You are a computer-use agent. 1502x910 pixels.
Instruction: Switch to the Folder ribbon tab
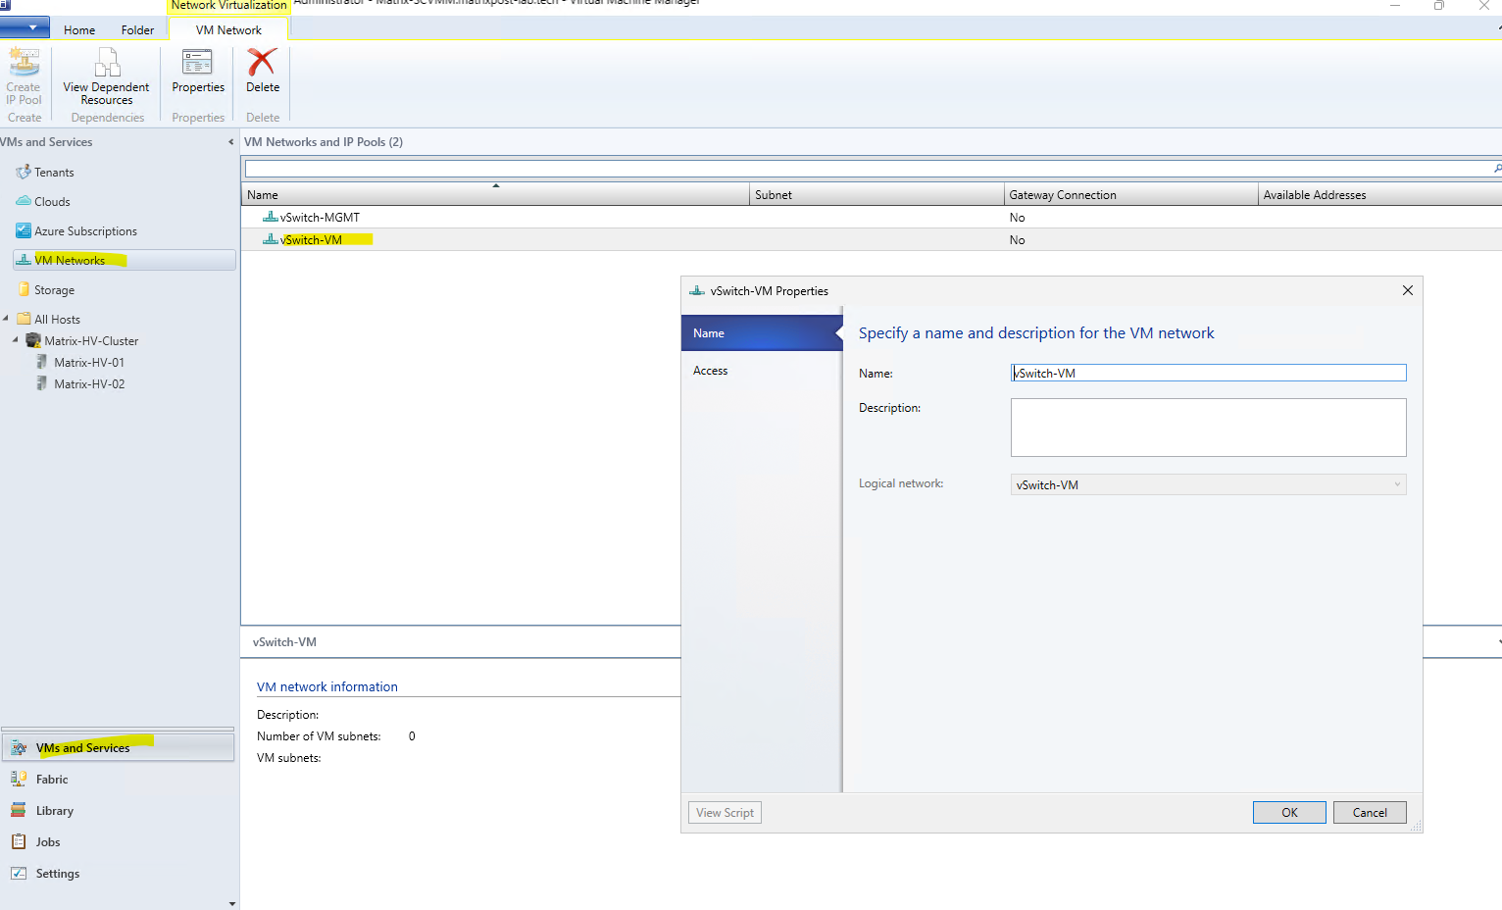pyautogui.click(x=137, y=29)
